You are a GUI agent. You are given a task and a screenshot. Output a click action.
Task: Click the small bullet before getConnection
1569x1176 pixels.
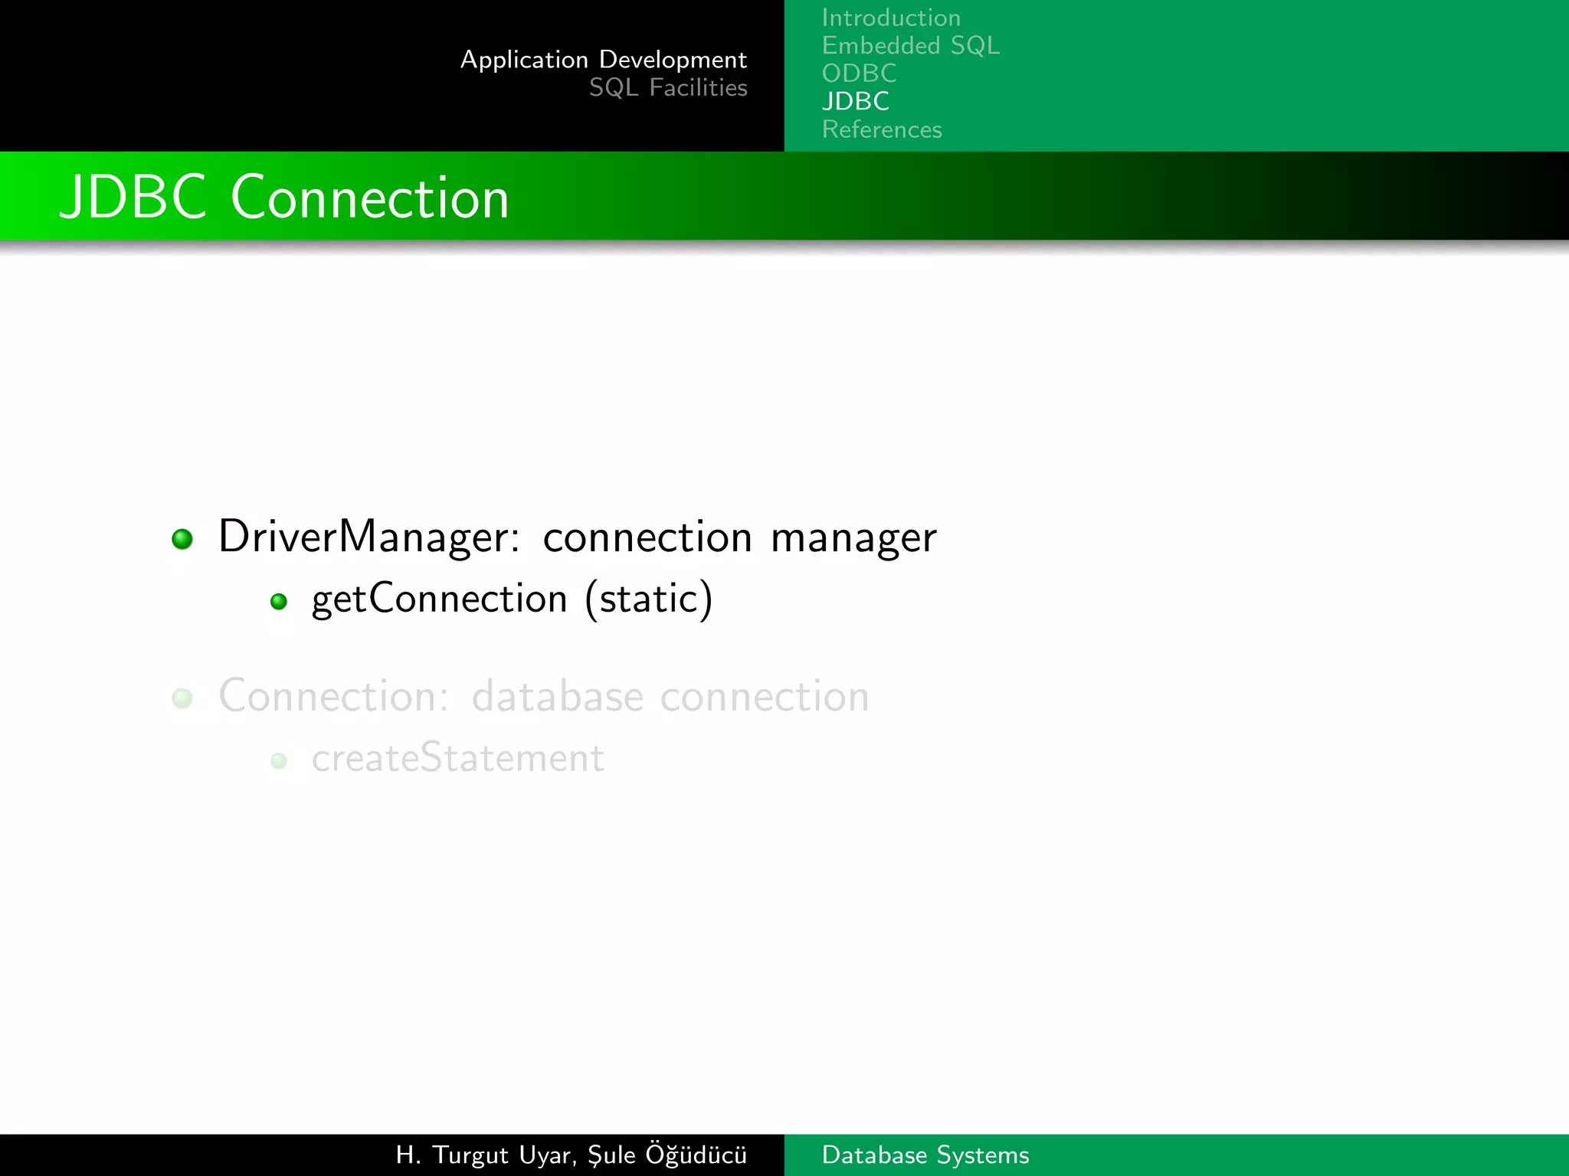(279, 602)
